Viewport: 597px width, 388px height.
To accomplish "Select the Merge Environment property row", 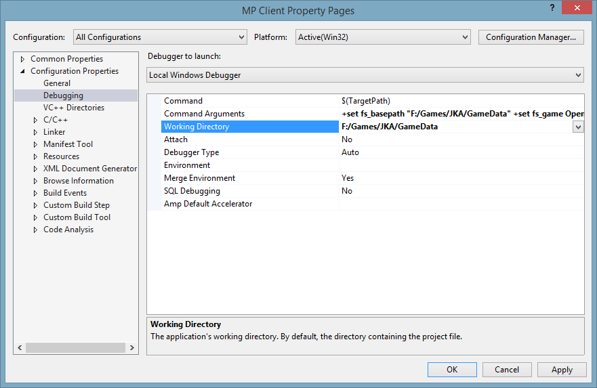I will [199, 178].
